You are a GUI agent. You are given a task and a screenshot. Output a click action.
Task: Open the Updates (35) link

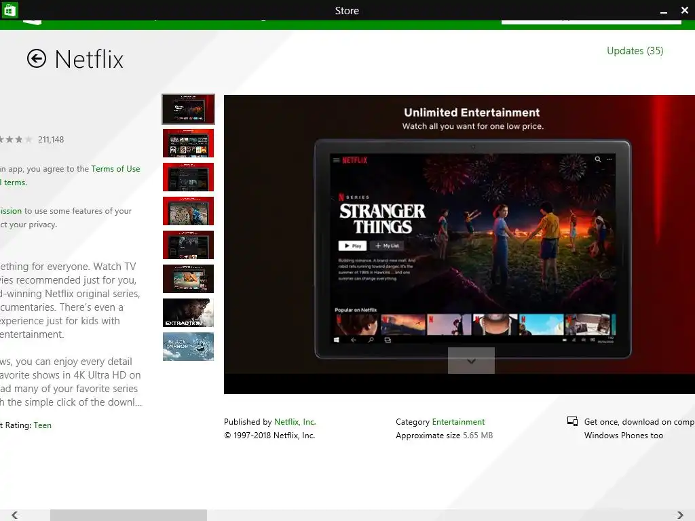click(x=635, y=51)
